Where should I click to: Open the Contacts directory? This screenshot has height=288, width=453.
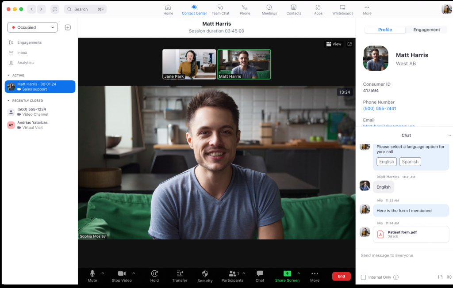293,9
